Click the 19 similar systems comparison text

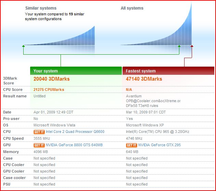(55, 16)
